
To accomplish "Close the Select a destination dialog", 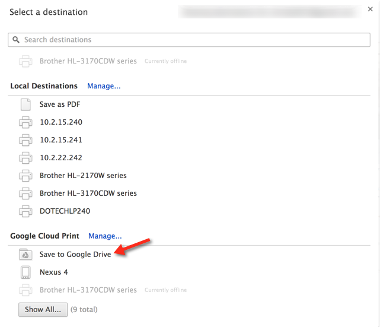I will coord(370,9).
